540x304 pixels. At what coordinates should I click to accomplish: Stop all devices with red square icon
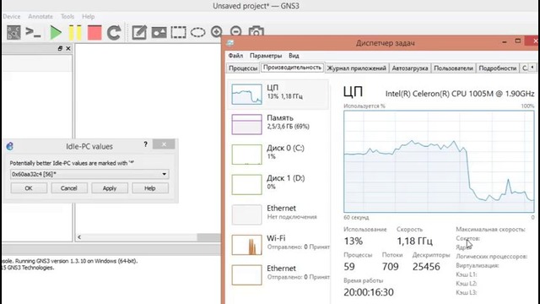coord(94,33)
